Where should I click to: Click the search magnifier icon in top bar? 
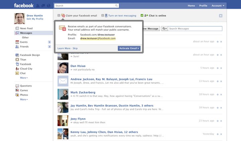116,6
